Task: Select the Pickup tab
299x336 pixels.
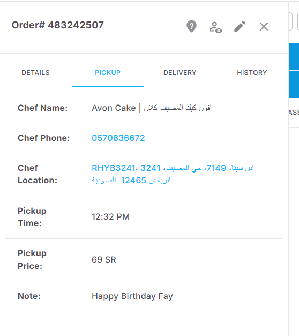Action: tap(108, 73)
